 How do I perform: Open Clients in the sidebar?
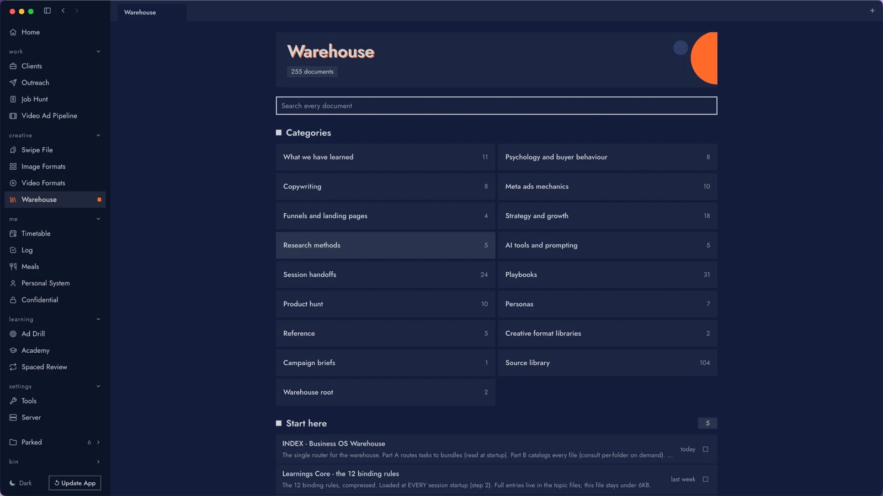55,66
